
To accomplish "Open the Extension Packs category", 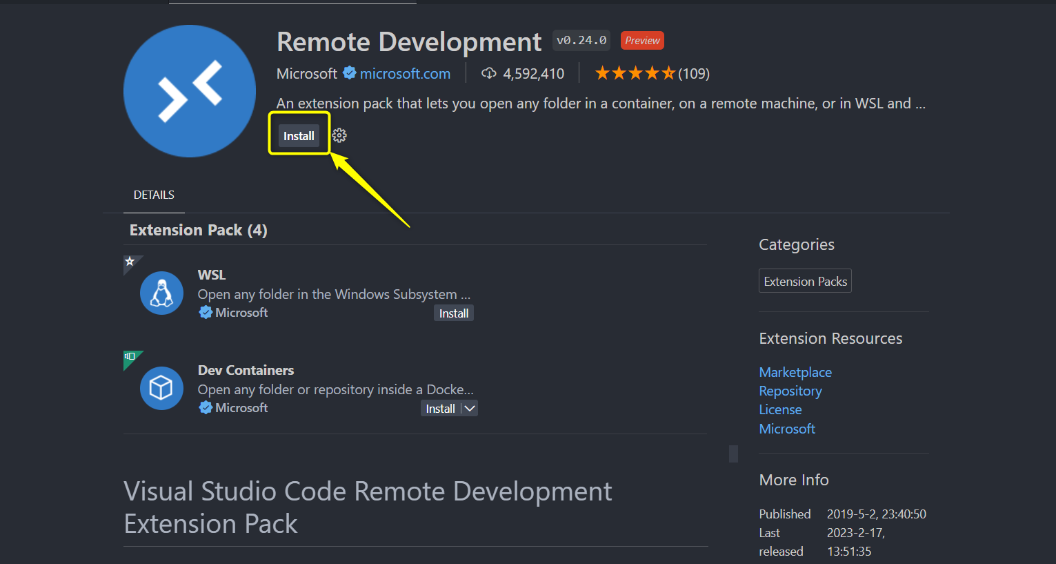I will (x=805, y=281).
